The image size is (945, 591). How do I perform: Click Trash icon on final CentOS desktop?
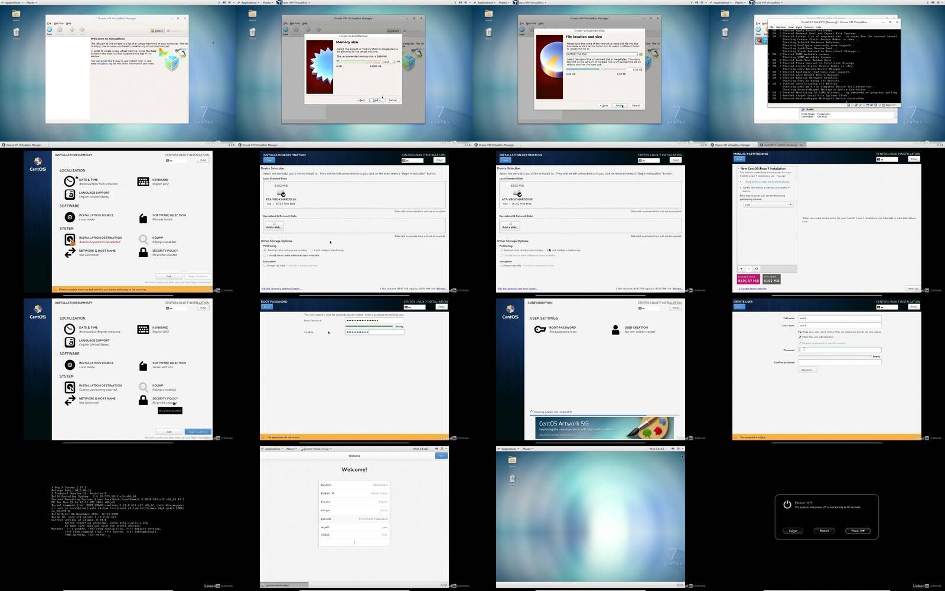coord(512,478)
